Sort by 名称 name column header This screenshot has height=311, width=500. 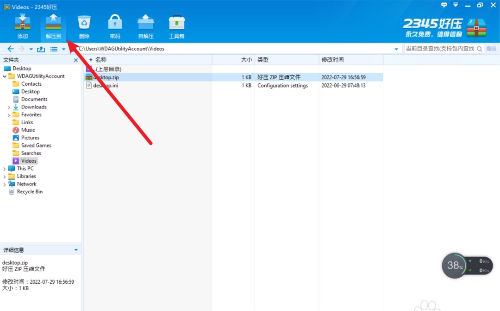tap(148, 60)
